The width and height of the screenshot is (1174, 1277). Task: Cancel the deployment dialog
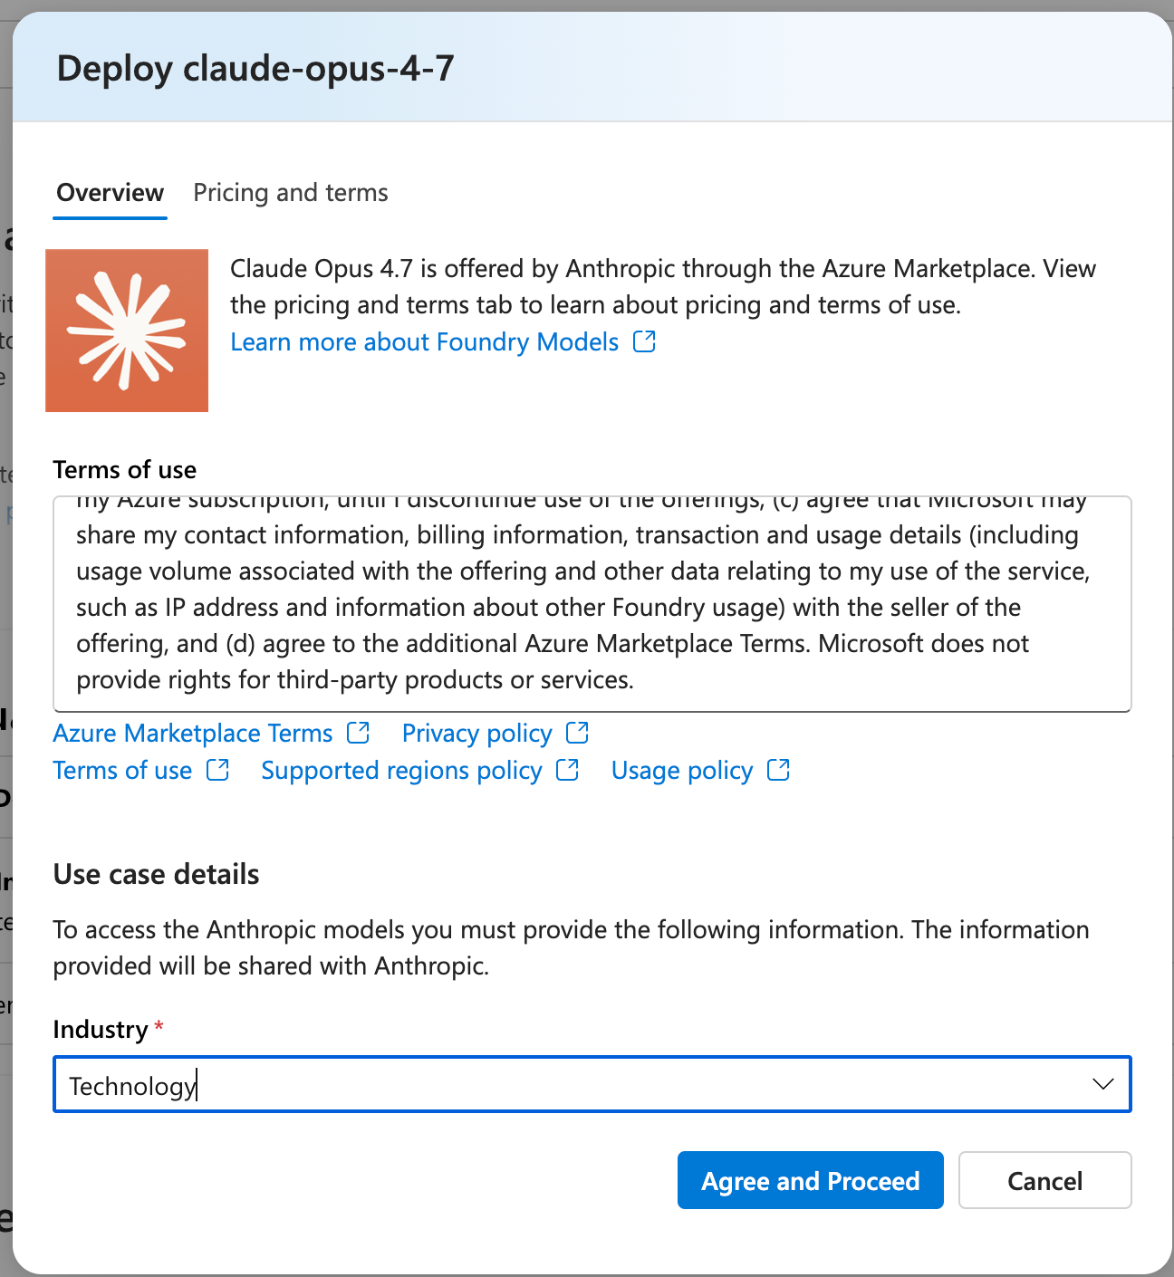coord(1044,1180)
